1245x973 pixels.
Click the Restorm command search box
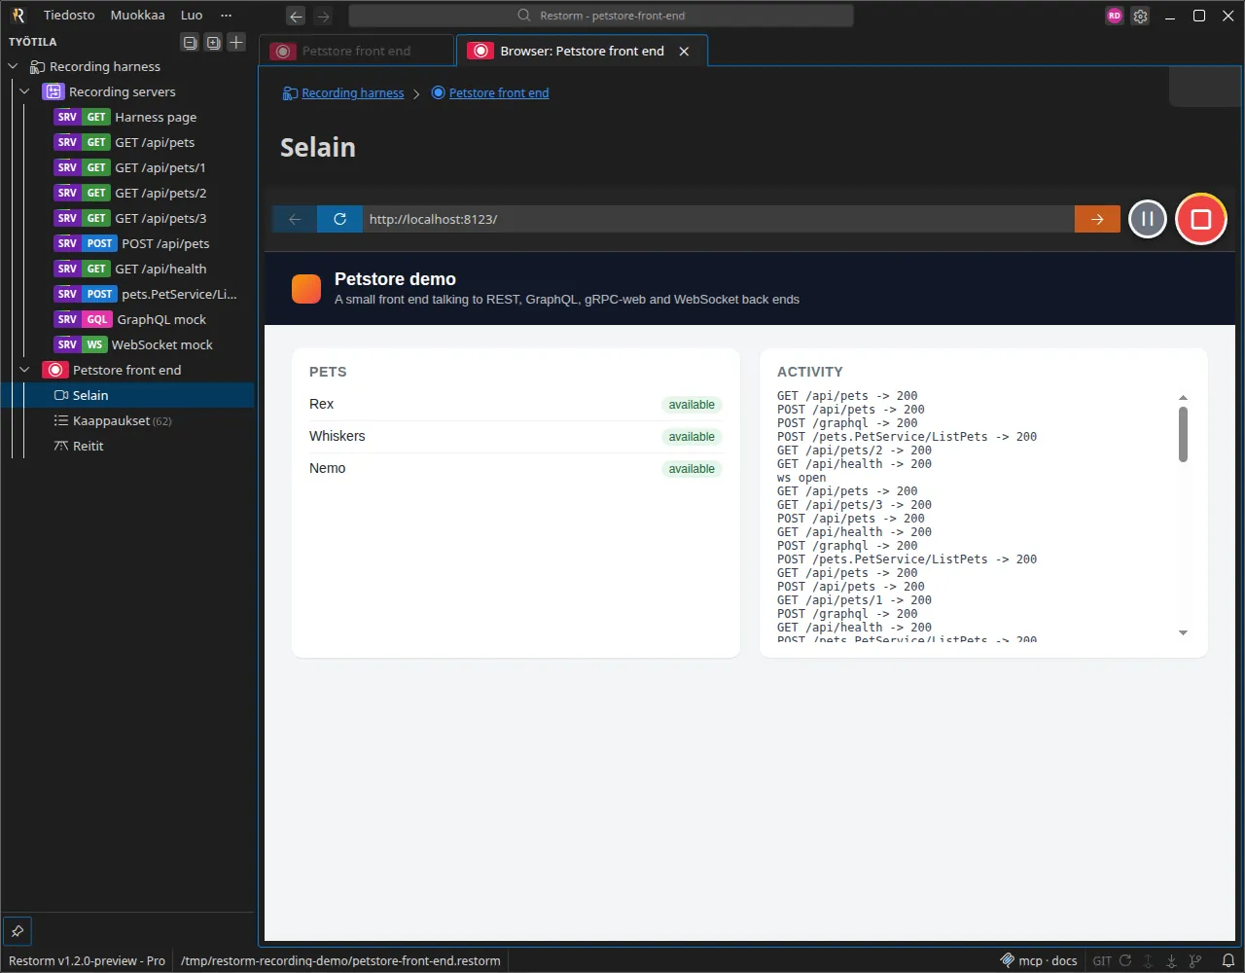coord(601,16)
